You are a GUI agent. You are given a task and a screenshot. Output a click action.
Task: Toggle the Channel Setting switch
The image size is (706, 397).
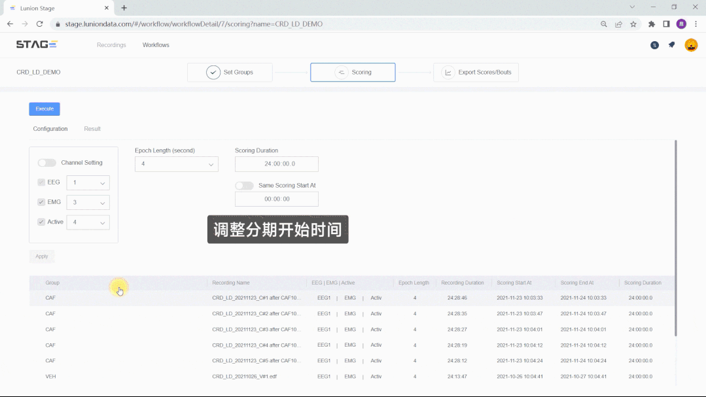click(x=46, y=162)
